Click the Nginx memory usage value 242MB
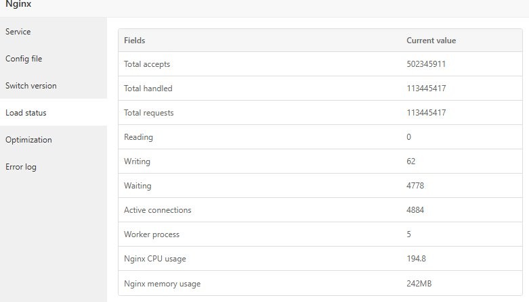Screen dimensions: 529x302 pyautogui.click(x=419, y=284)
